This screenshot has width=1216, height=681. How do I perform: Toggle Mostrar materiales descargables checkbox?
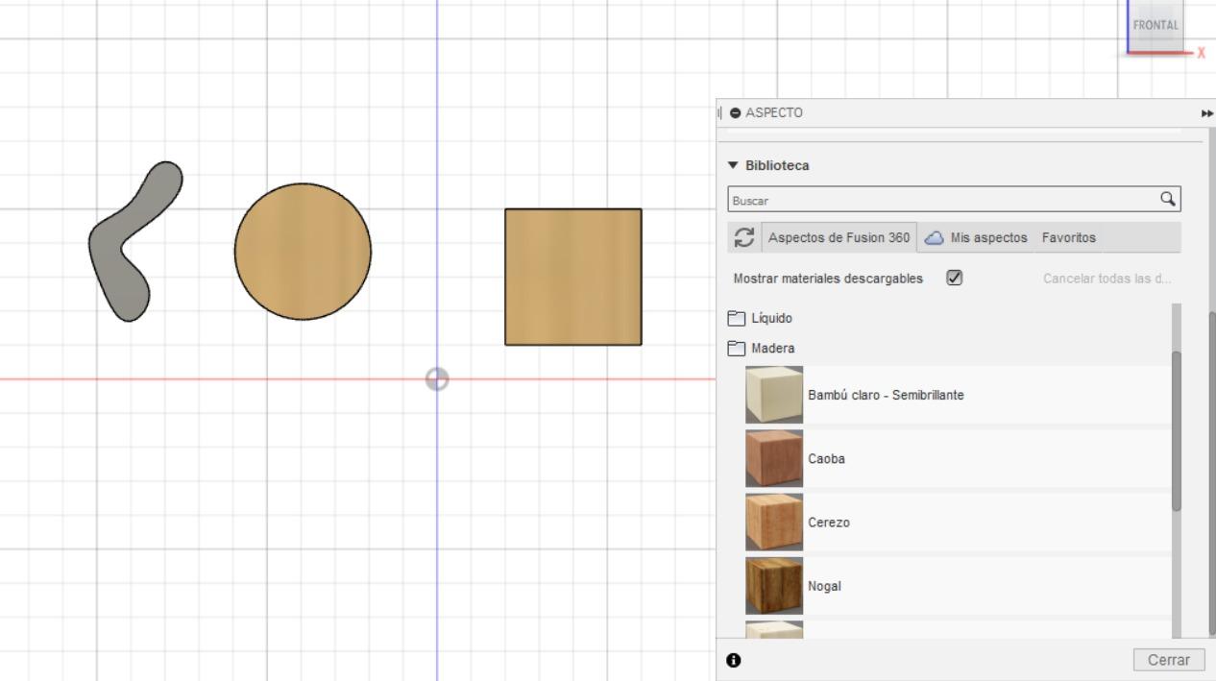click(954, 278)
